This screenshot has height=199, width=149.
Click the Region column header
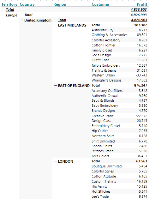(60, 4)
